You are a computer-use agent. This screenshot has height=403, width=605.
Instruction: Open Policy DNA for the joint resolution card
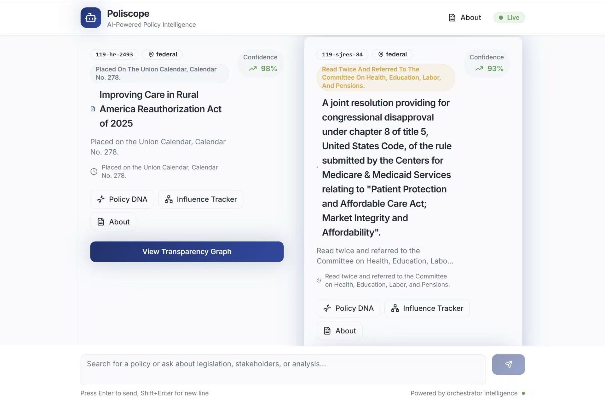click(x=348, y=308)
